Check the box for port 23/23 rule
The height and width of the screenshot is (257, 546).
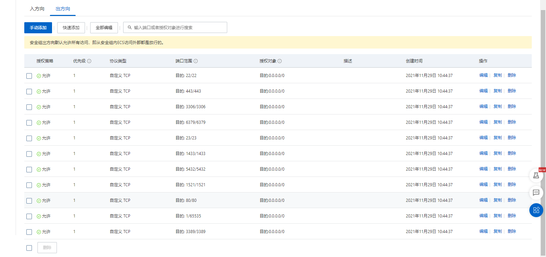pyautogui.click(x=29, y=138)
